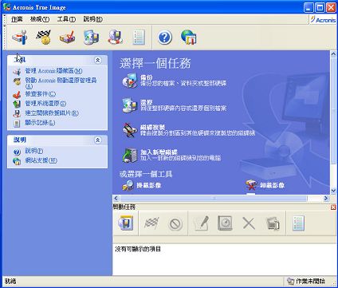
Task: Click the Manage Acronis Secure Zone toolbar icon
Action: pyautogui.click(x=20, y=37)
